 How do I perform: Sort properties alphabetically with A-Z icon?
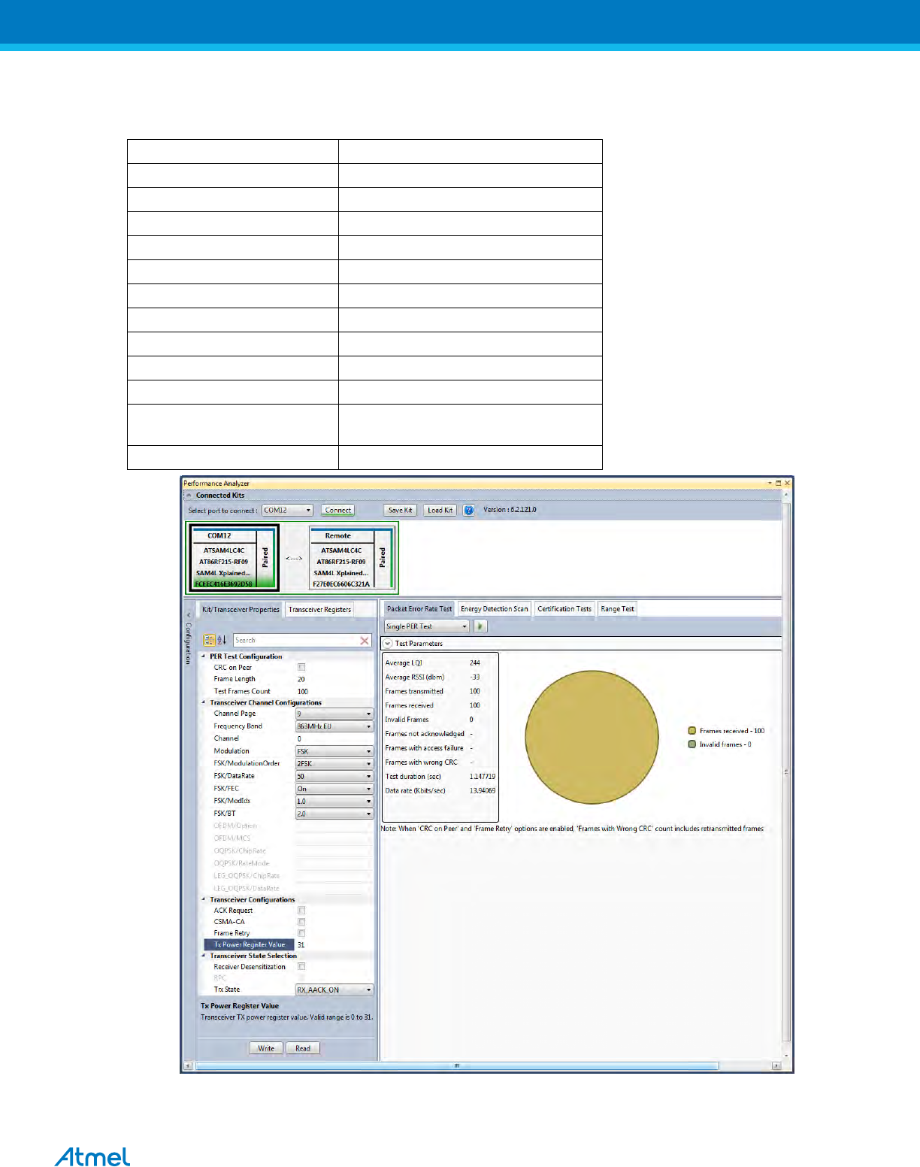[x=222, y=640]
